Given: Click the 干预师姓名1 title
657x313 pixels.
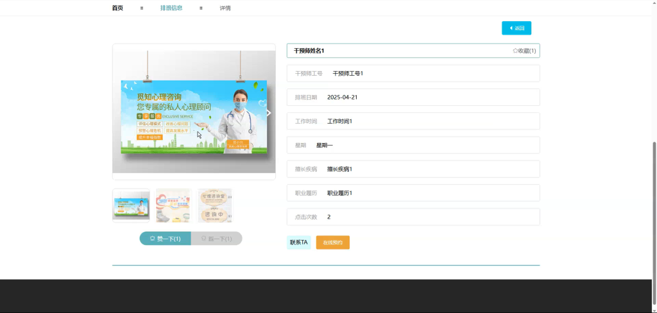Looking at the screenshot, I should [309, 51].
